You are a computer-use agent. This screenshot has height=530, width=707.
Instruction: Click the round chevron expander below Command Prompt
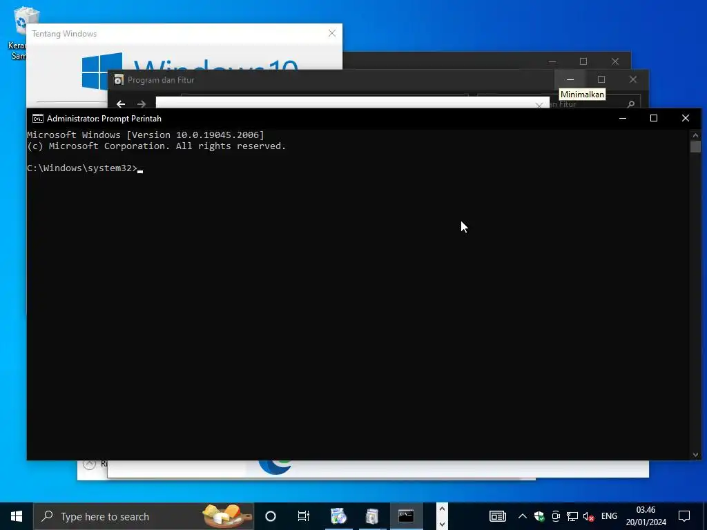[90, 464]
